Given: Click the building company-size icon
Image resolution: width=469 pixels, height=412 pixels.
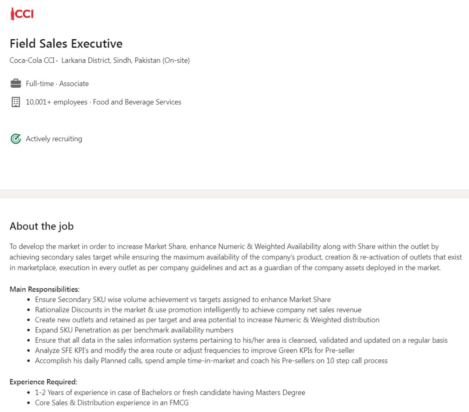Looking at the screenshot, I should tap(16, 102).
